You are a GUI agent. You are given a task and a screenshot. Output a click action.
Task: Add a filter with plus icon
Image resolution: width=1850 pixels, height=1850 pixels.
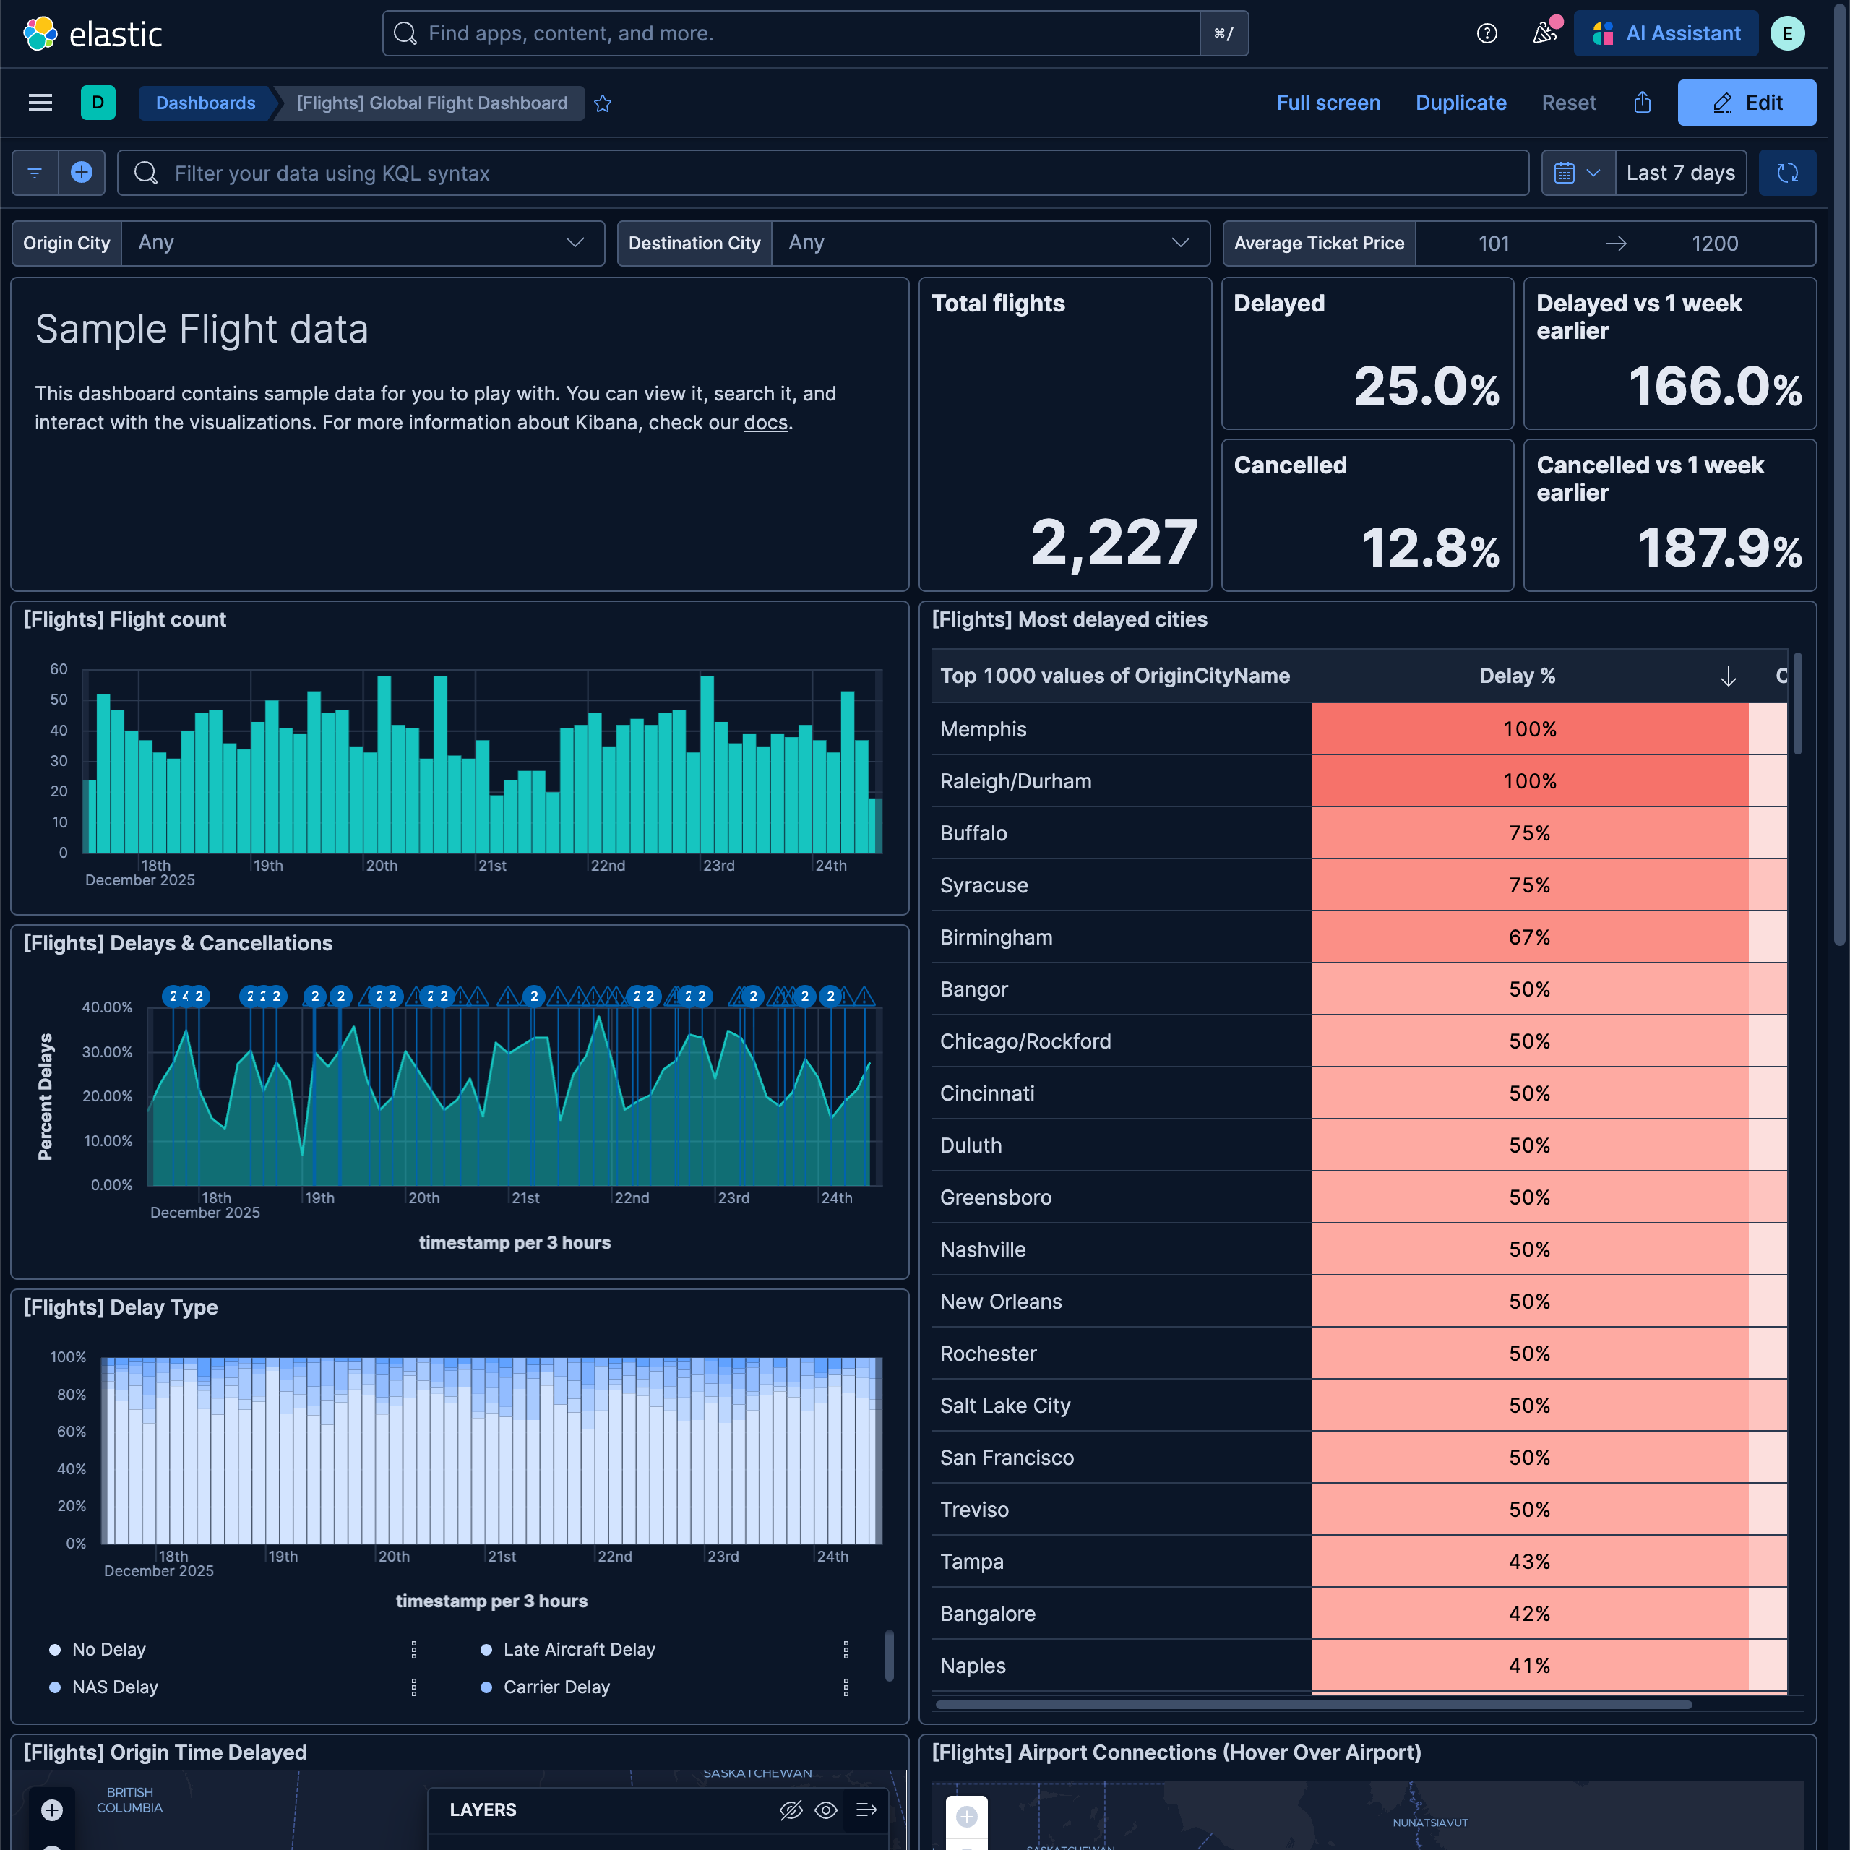[82, 173]
